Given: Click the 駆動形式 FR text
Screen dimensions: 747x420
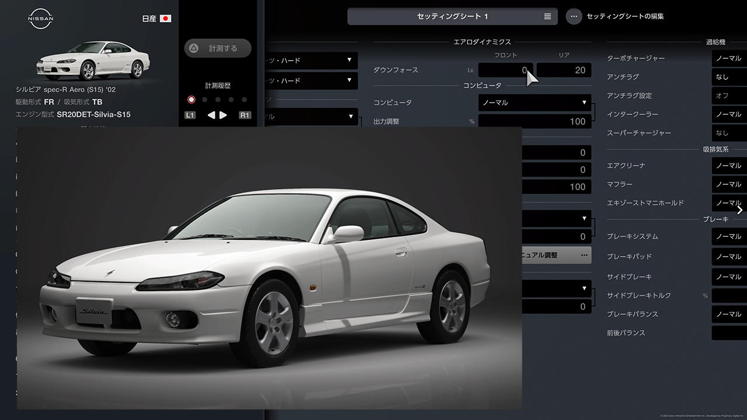Looking at the screenshot, I should click(x=34, y=102).
